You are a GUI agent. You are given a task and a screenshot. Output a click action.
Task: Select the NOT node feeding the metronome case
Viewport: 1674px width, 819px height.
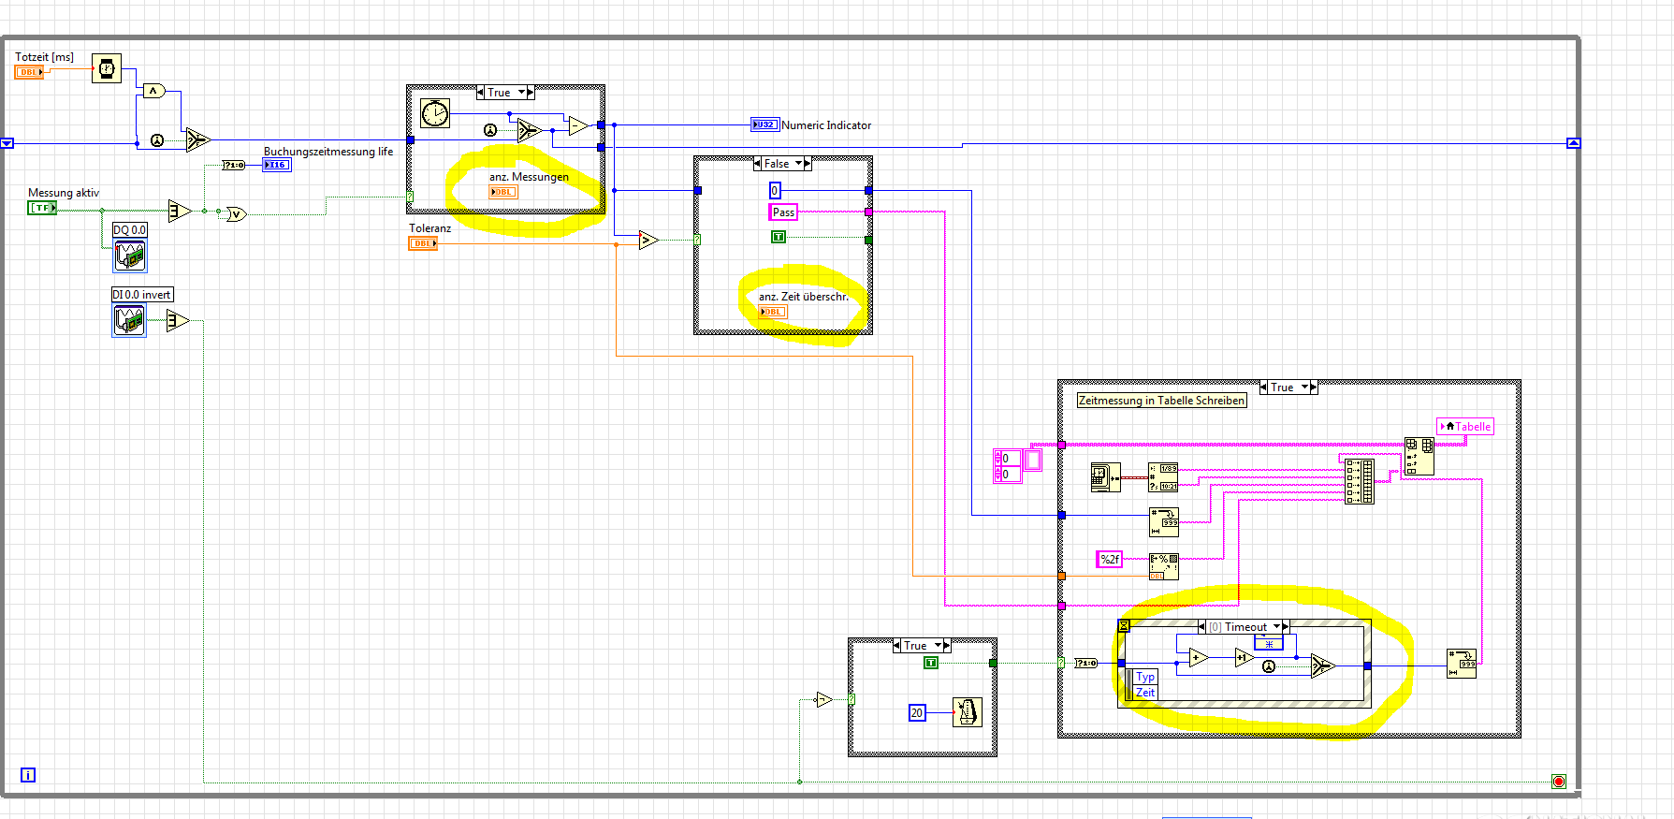[x=823, y=699]
